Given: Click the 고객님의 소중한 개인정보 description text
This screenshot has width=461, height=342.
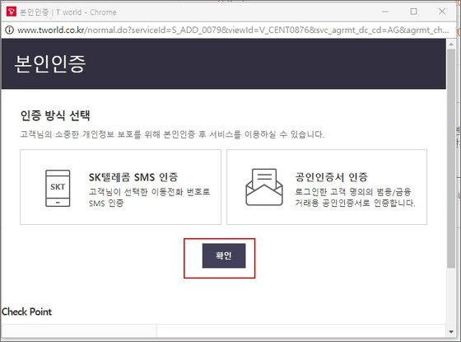Looking at the screenshot, I should click(x=172, y=134).
